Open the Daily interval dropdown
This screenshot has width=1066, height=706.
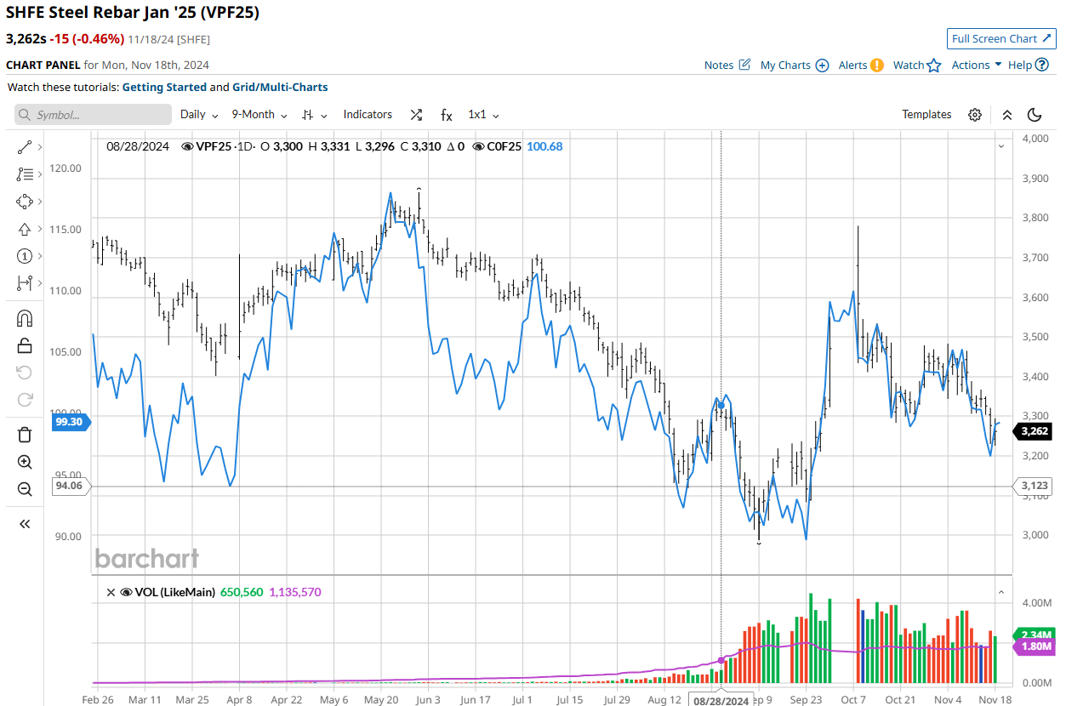click(199, 115)
